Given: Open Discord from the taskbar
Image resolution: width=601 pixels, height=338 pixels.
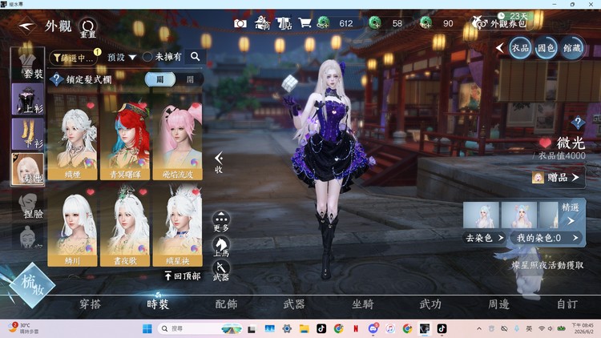Looking at the screenshot, I should (x=373, y=328).
